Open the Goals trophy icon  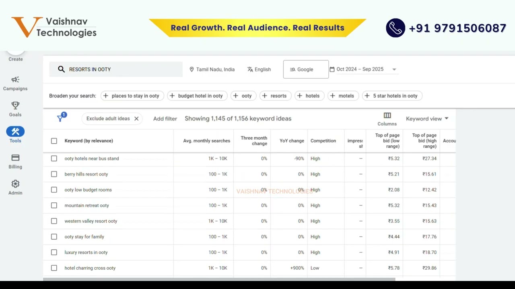coord(15,105)
